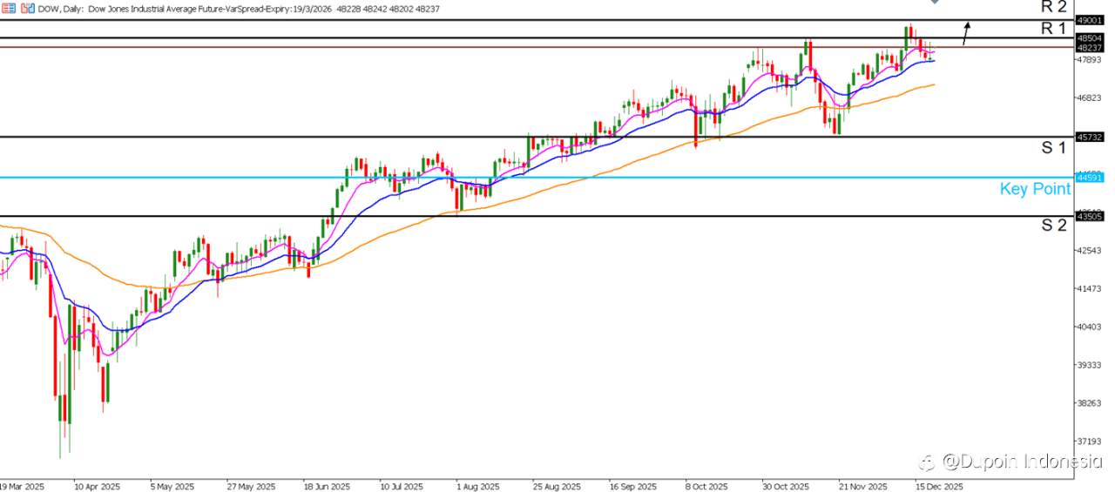This screenshot has width=1115, height=492.
Task: Click the 42543 price axis value
Action: [1091, 251]
